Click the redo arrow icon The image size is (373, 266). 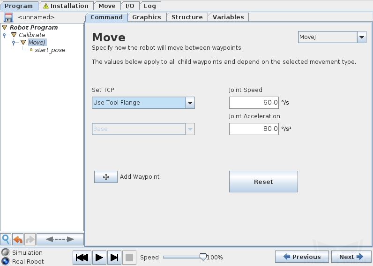30,239
